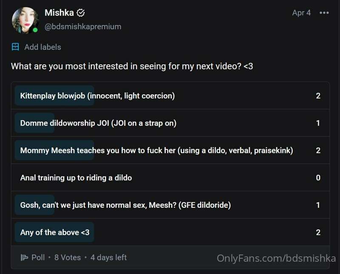Select the 'Gosh, can't we just' poll option
The height and width of the screenshot is (274, 340).
(x=170, y=205)
